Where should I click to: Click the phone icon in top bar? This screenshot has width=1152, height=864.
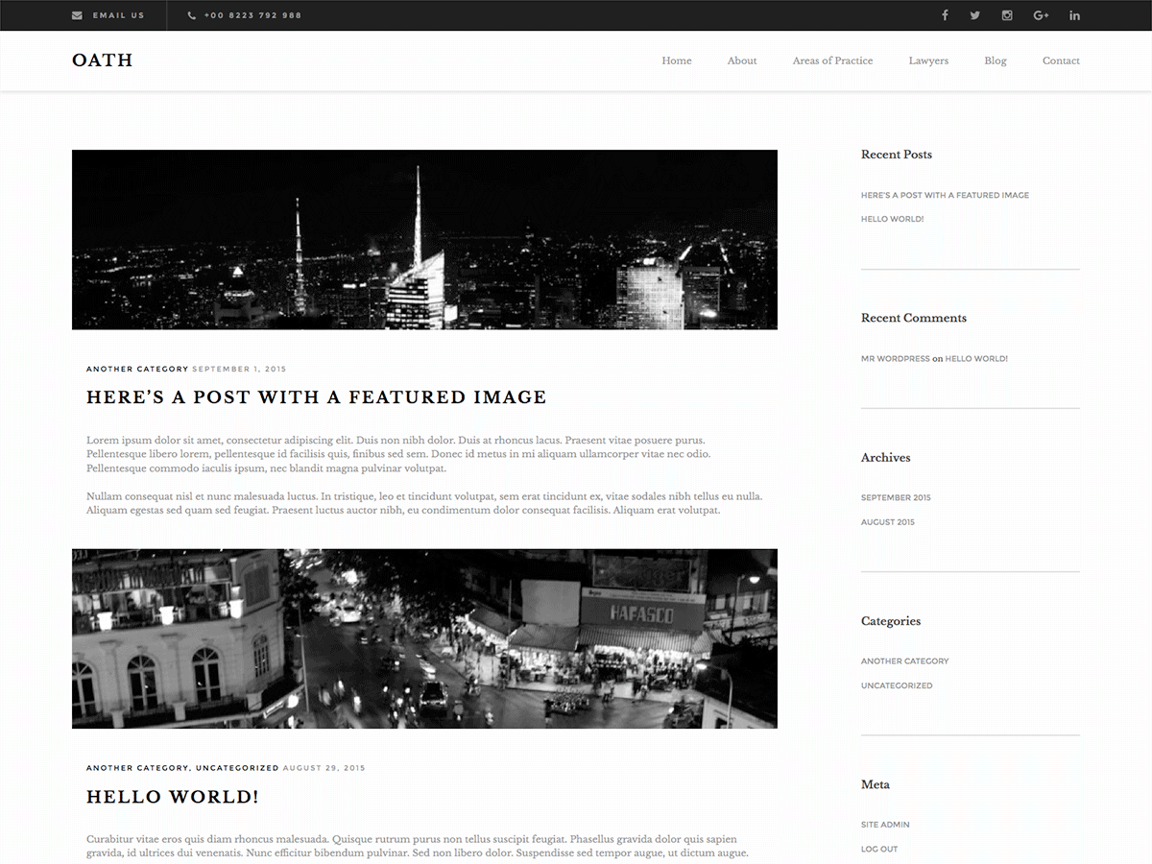(192, 15)
